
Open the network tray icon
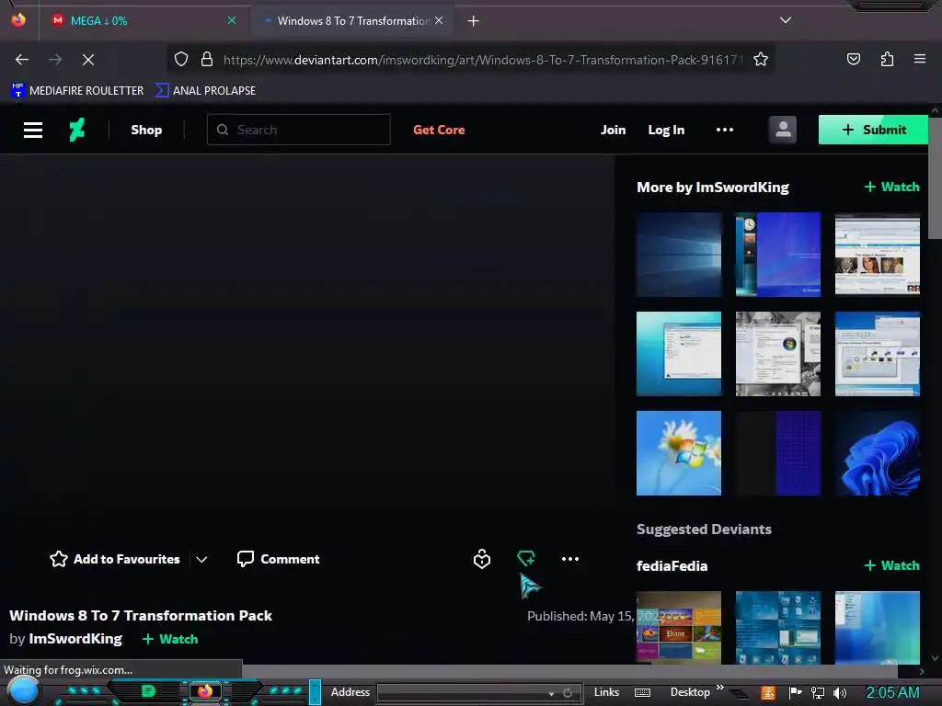click(817, 693)
